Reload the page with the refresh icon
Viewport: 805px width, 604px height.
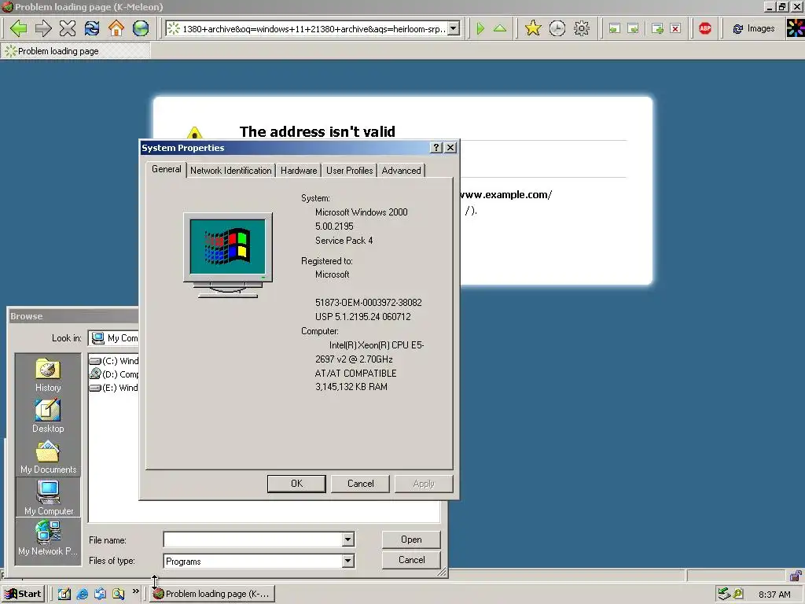(92, 28)
